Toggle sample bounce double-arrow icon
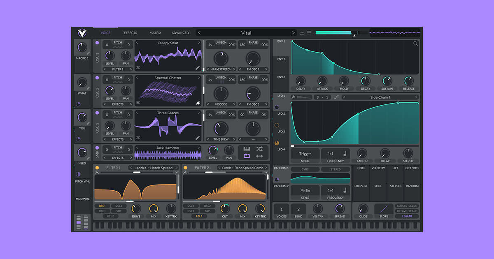The height and width of the screenshot is (259, 494). tap(259, 156)
